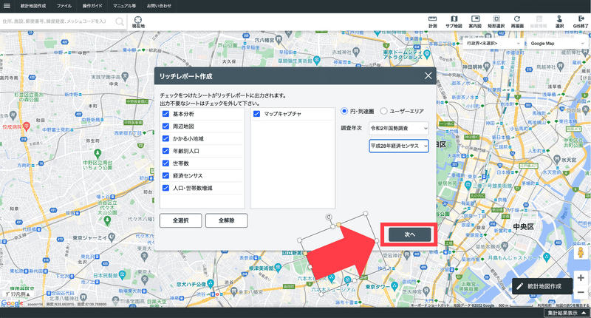Activate the 矩形選択 rectangle selection tool
This screenshot has height=318, width=591.
[496, 22]
